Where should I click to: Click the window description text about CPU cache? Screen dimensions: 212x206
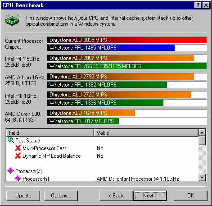point(109,21)
